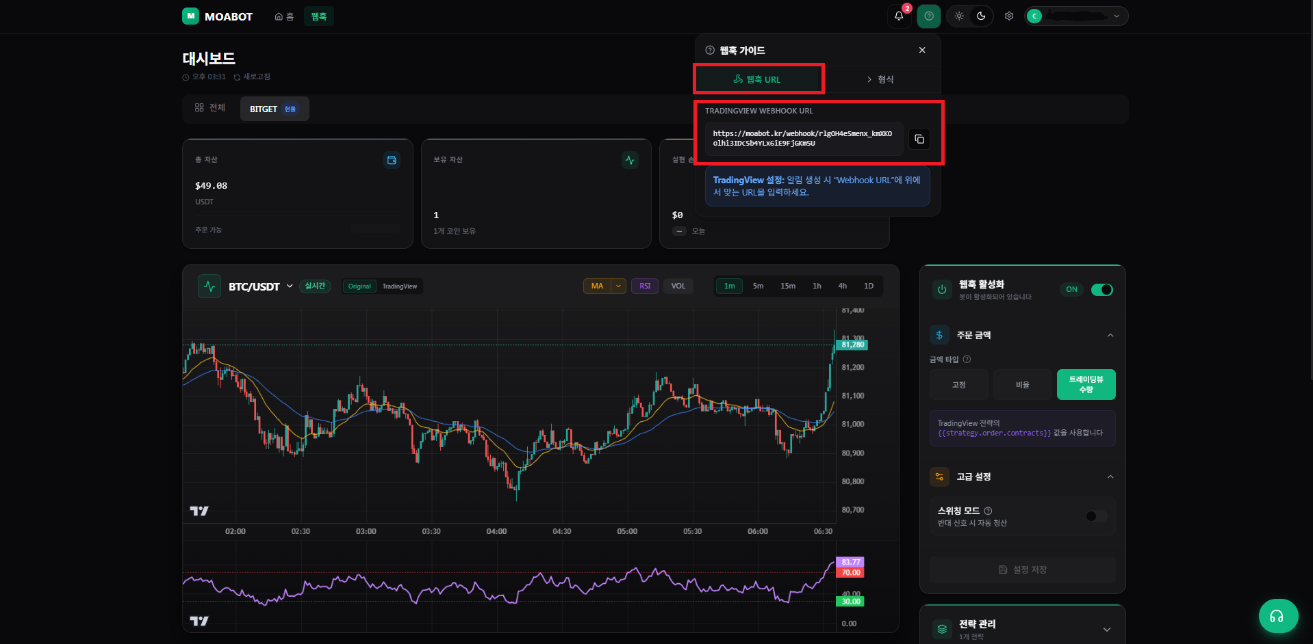Click activity icon on 보유 자산 card

630,160
